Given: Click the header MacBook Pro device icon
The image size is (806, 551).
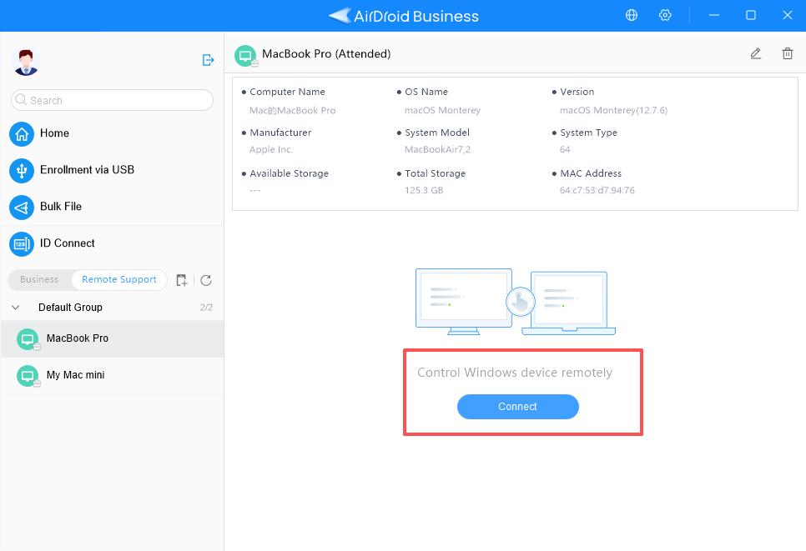Looking at the screenshot, I should (245, 56).
